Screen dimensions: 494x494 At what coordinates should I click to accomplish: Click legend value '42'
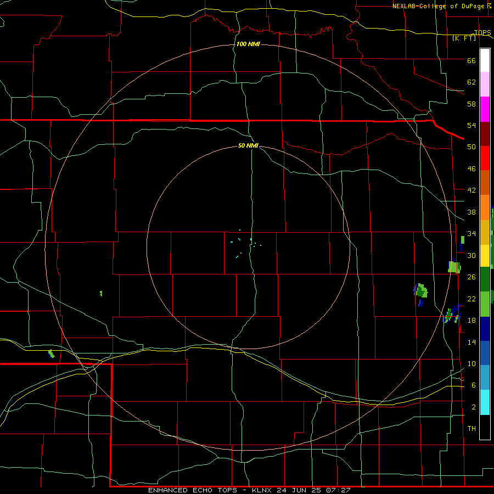471,190
